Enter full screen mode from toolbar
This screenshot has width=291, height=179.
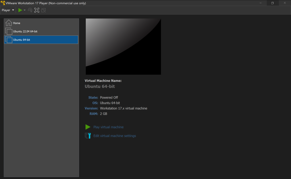[37, 10]
